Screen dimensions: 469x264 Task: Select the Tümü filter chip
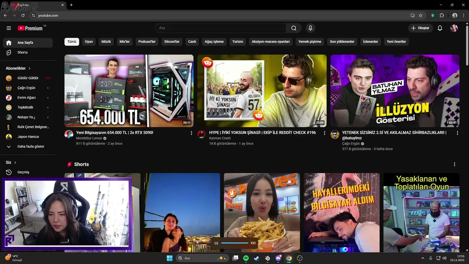click(x=72, y=42)
